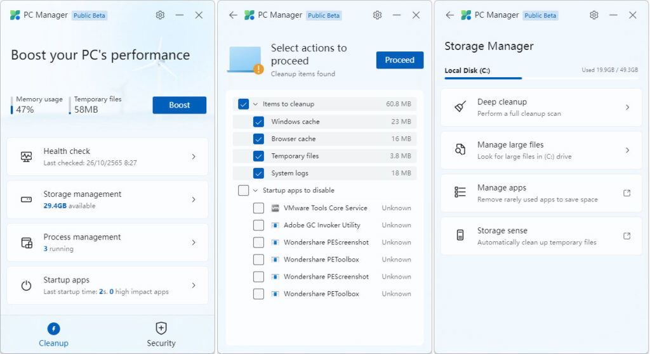Open Storage management via its chevron
The width and height of the screenshot is (650, 354).
[x=194, y=199]
